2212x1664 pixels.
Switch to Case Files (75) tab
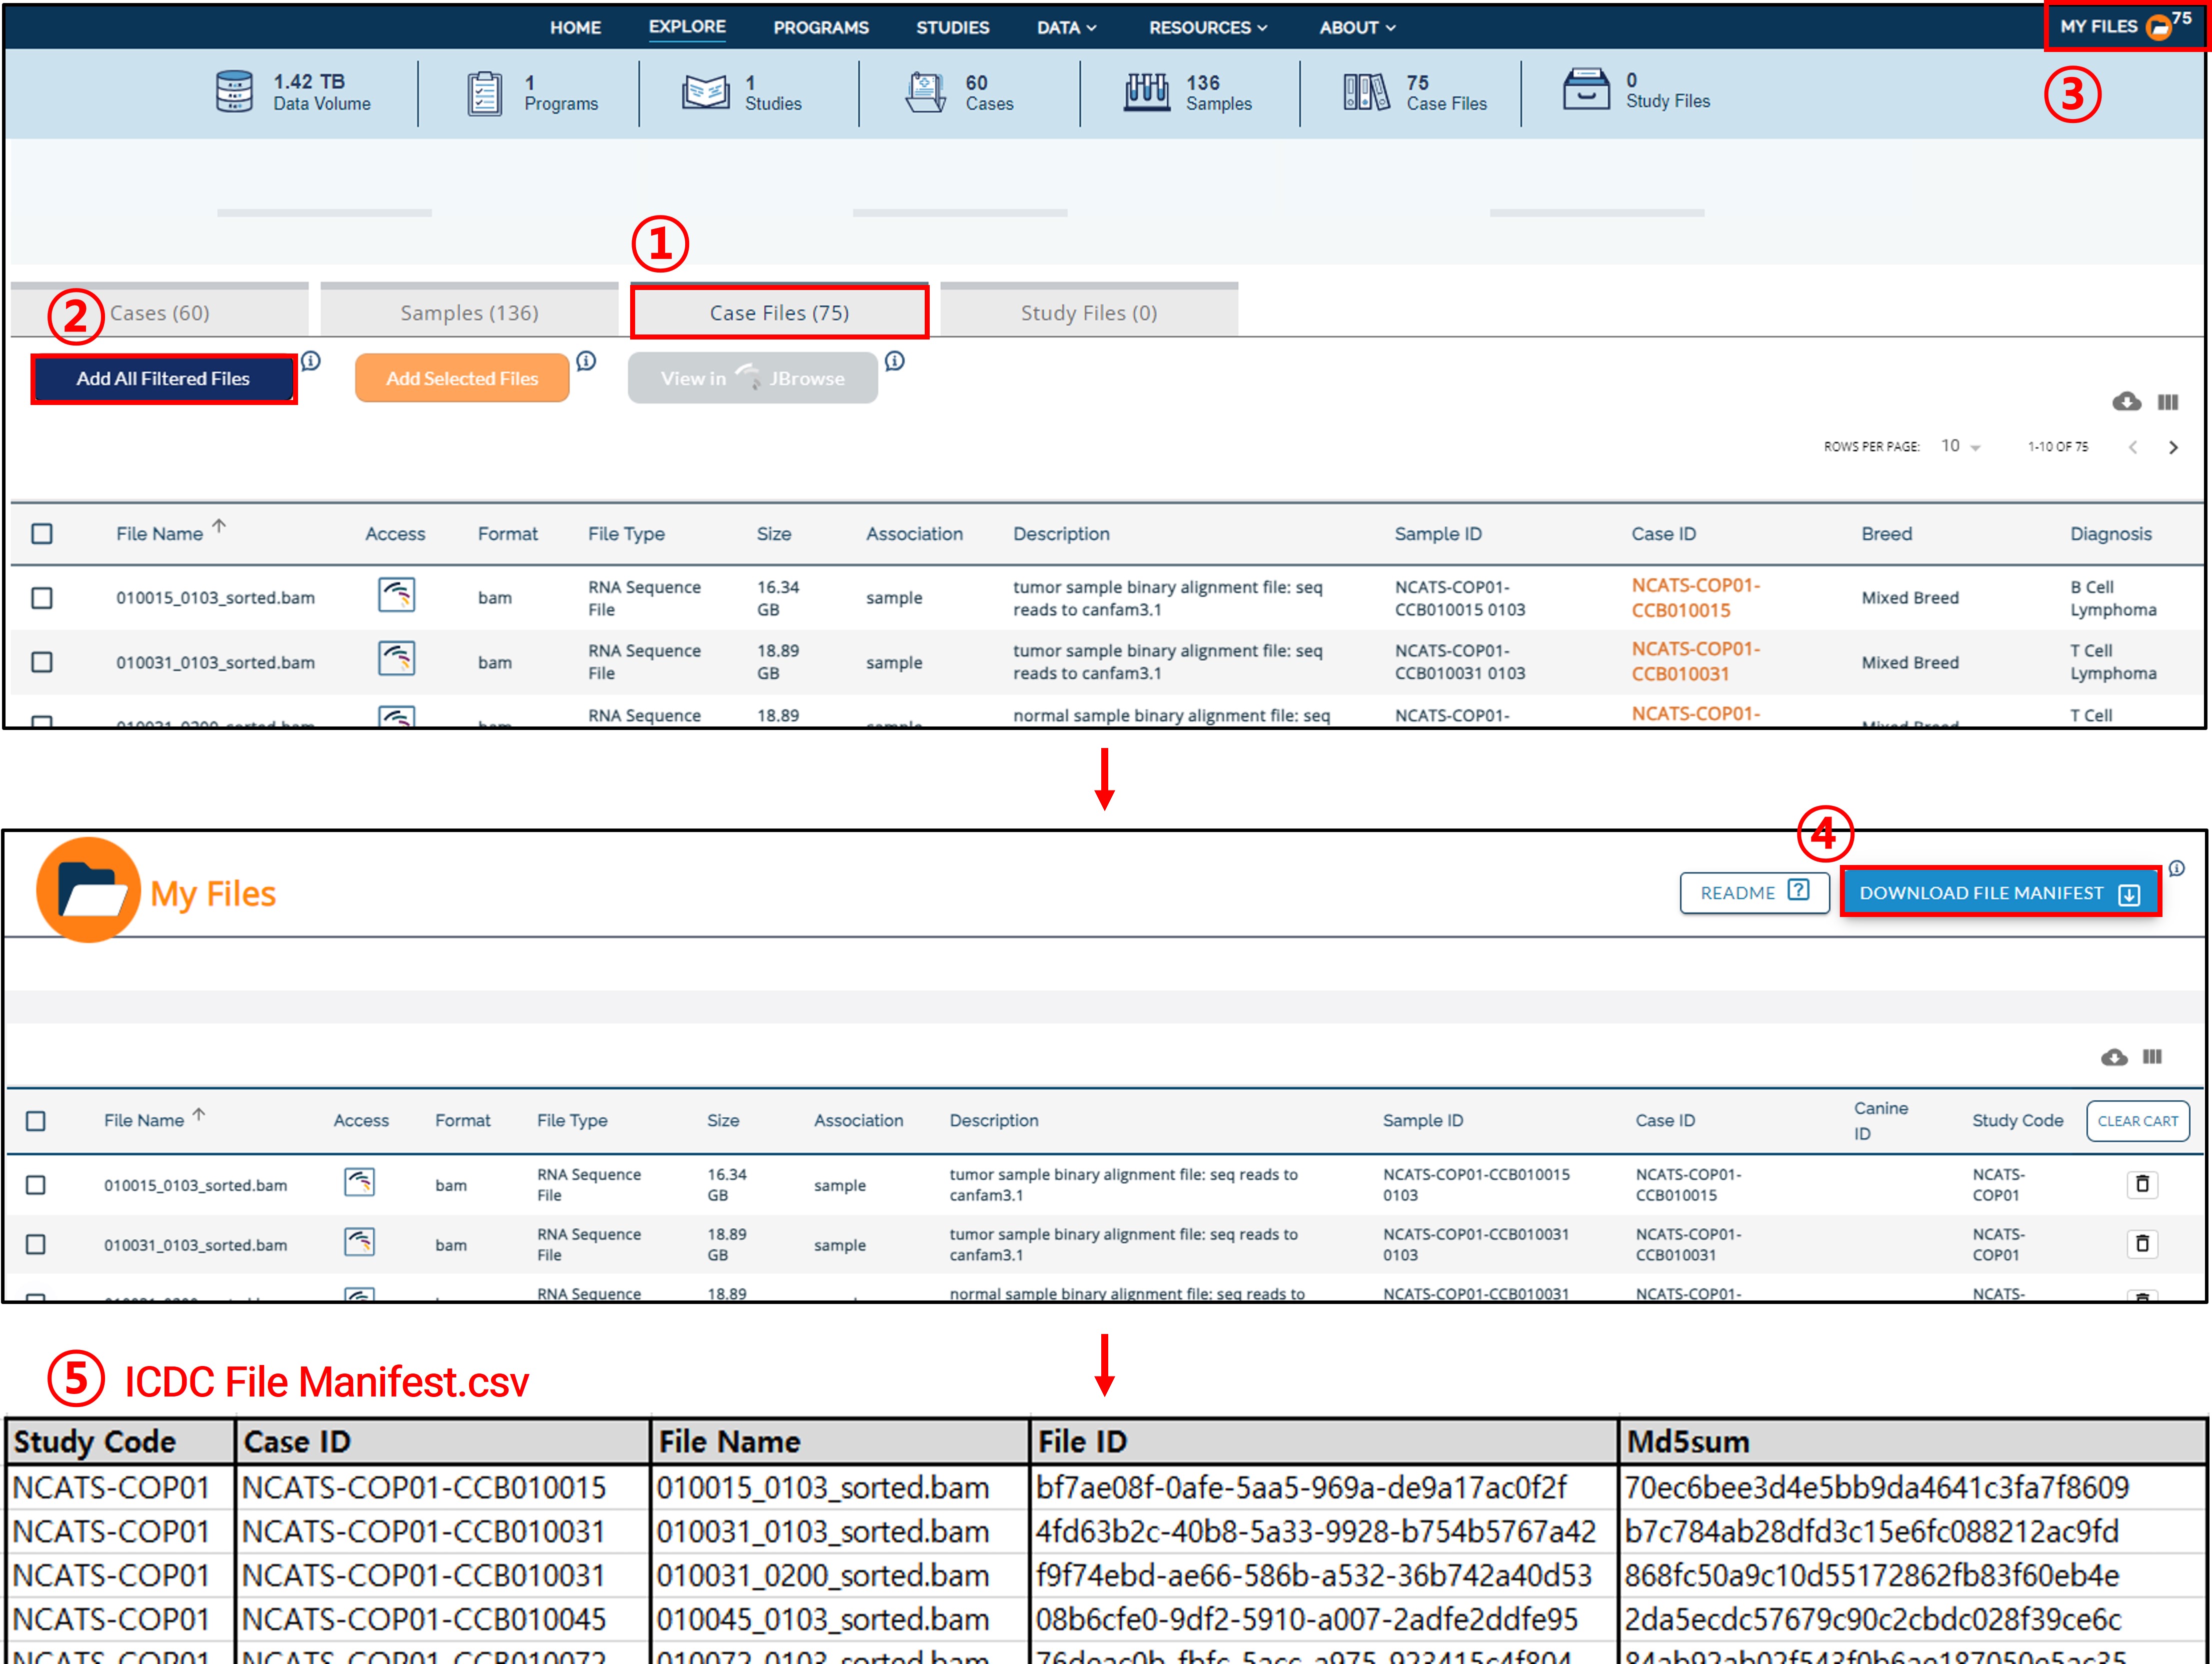(779, 312)
